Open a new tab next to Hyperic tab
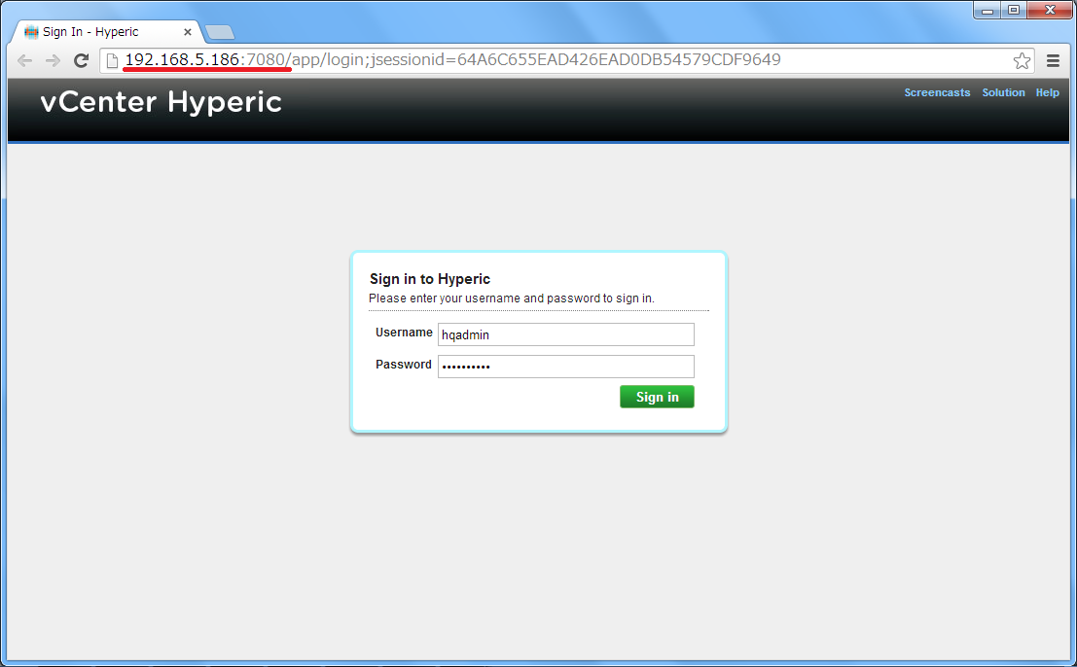 click(220, 32)
